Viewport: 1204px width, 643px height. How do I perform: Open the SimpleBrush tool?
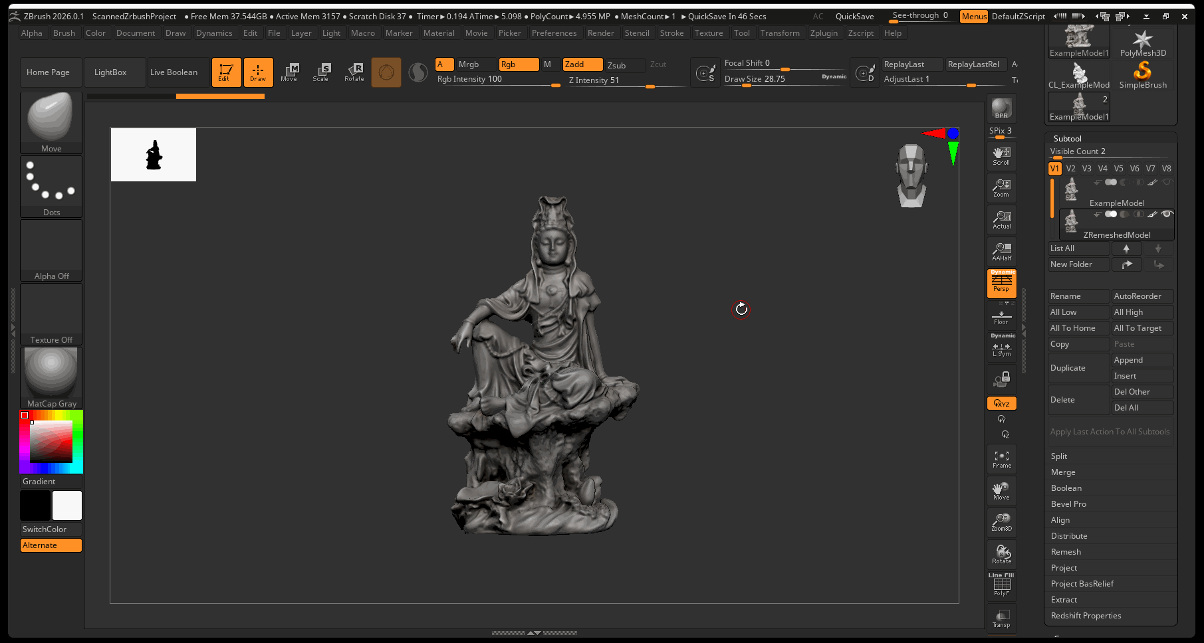click(1142, 74)
